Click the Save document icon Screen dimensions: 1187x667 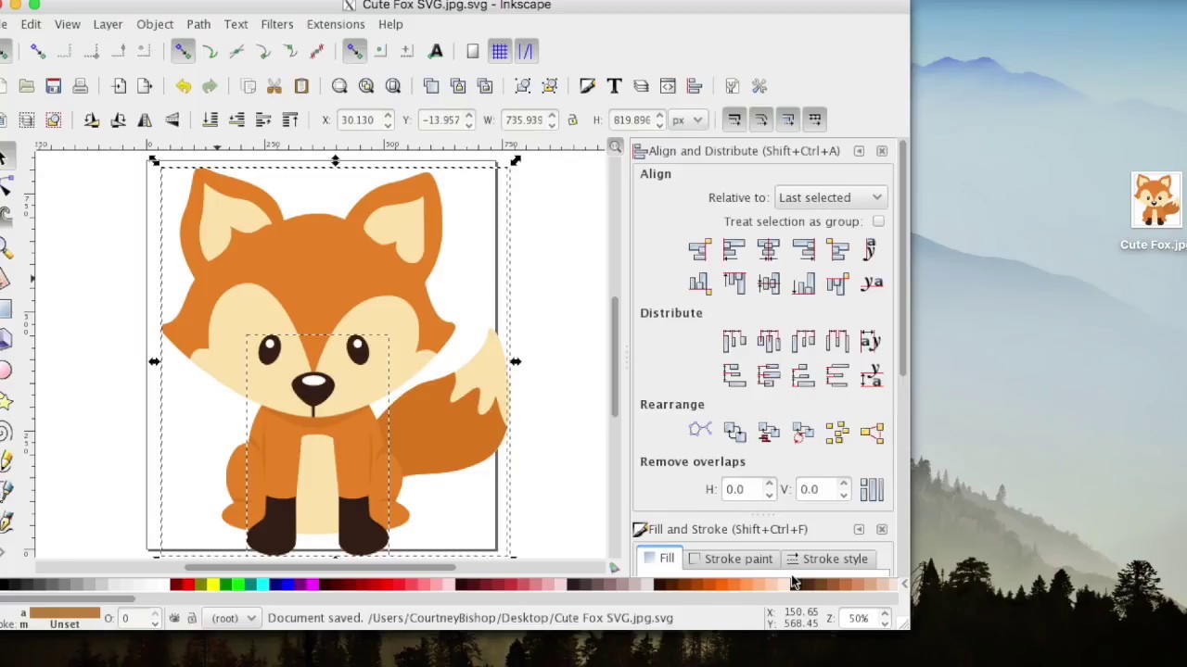coord(53,86)
